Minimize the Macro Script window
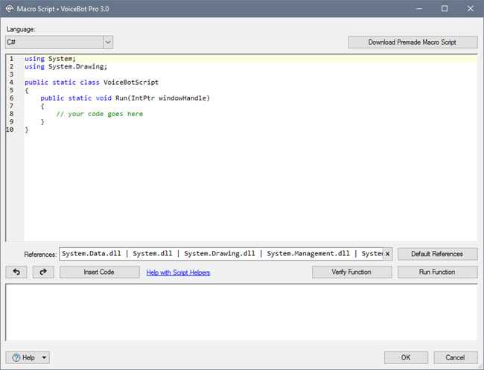The height and width of the screenshot is (370, 484). [419, 9]
